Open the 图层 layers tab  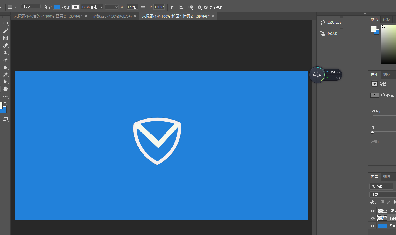pos(374,177)
